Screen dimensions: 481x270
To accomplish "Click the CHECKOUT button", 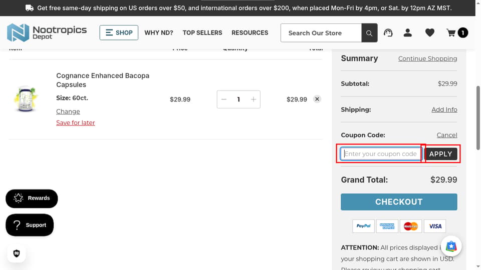I will (x=399, y=201).
